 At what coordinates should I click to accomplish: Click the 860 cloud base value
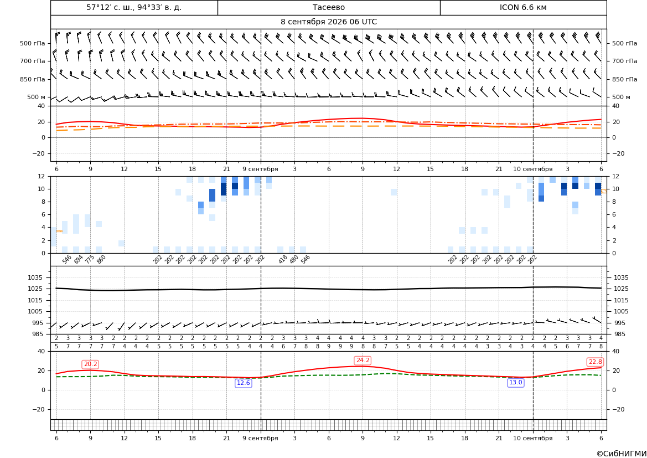click(x=101, y=259)
